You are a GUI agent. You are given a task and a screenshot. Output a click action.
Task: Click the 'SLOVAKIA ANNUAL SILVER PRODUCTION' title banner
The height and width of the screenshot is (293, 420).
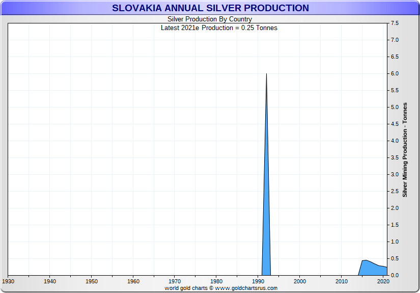[x=210, y=8]
